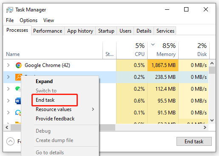Click the 1,867.5 MB memory cell
Viewport: 219px width, 156px height.
163,65
